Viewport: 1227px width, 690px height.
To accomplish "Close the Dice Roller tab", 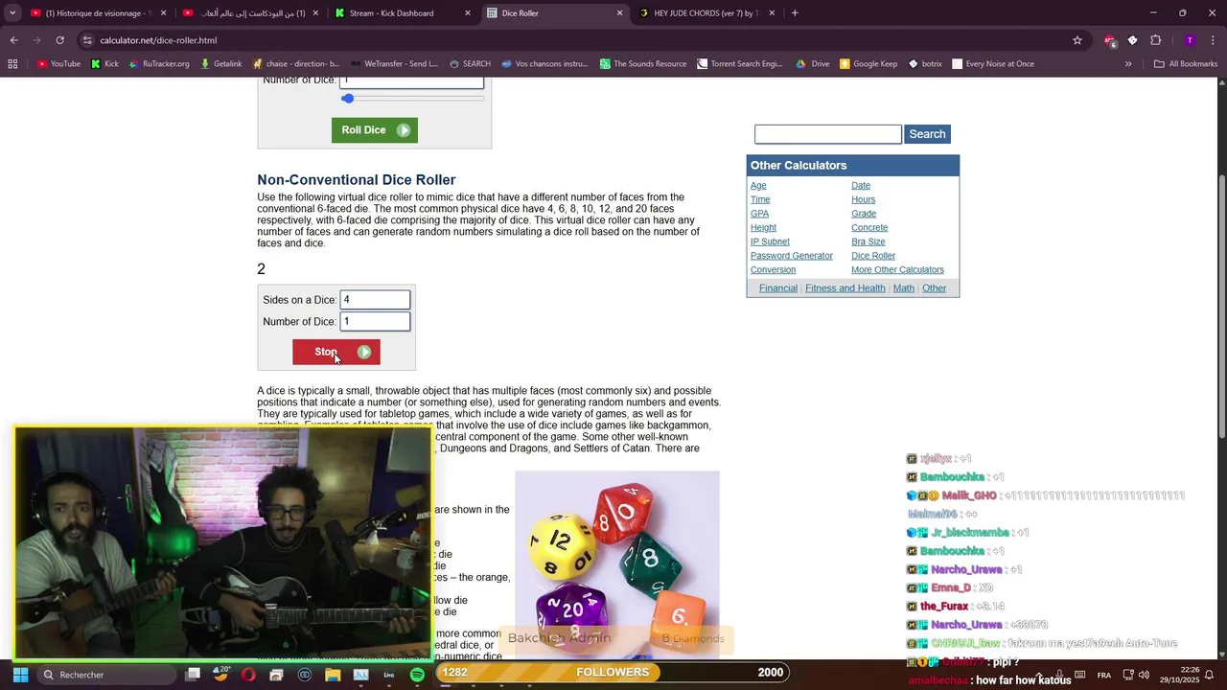I will [619, 13].
